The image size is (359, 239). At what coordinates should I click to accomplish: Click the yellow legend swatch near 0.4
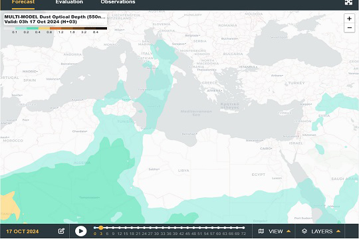pos(44,29)
